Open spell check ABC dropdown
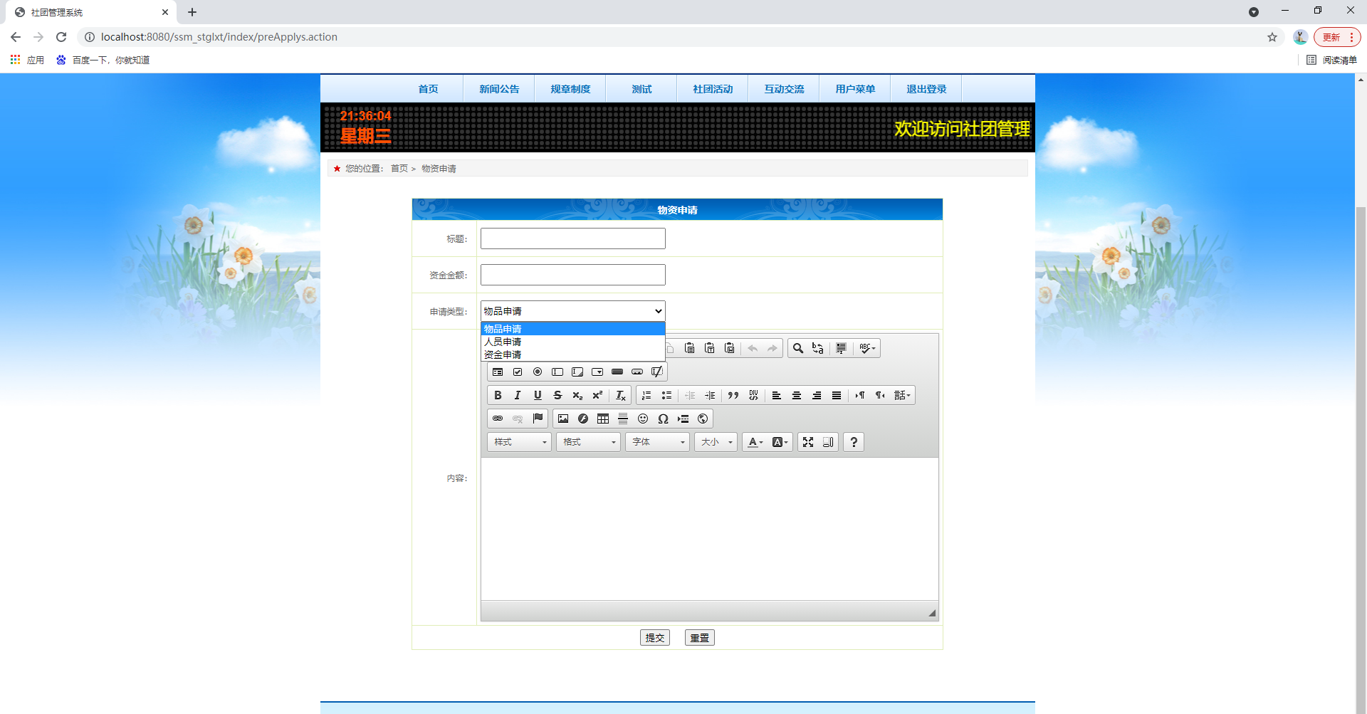This screenshot has height=714, width=1367. coord(867,348)
